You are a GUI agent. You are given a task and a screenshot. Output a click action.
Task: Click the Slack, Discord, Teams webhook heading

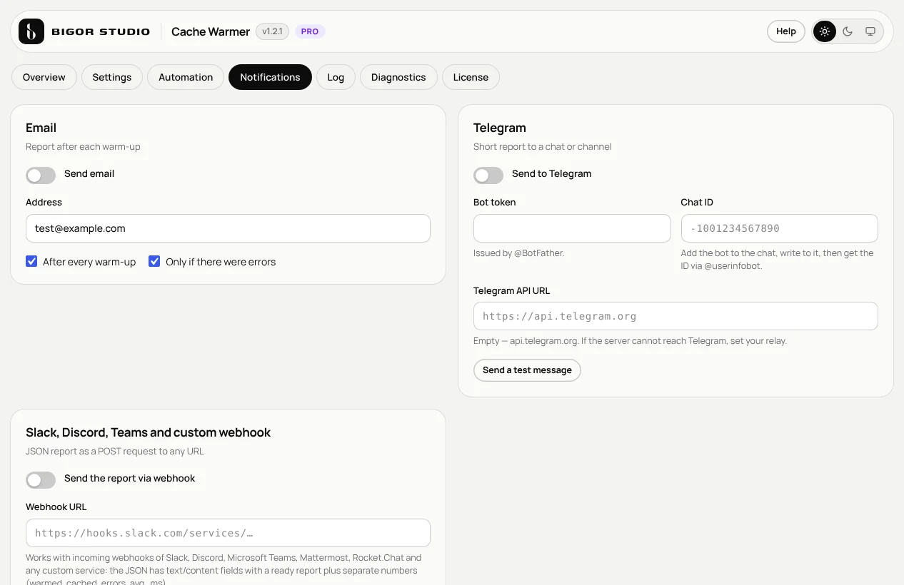coord(148,432)
